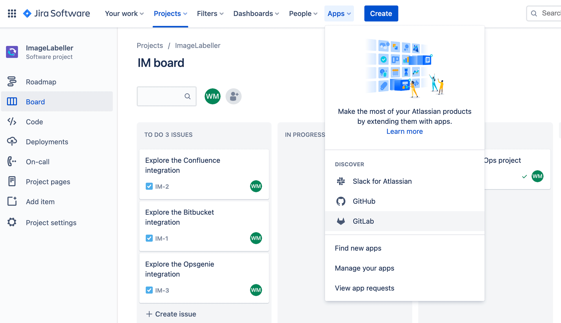Click the Project pages icon in sidebar
Viewport: 561px width, 323px height.
click(12, 182)
